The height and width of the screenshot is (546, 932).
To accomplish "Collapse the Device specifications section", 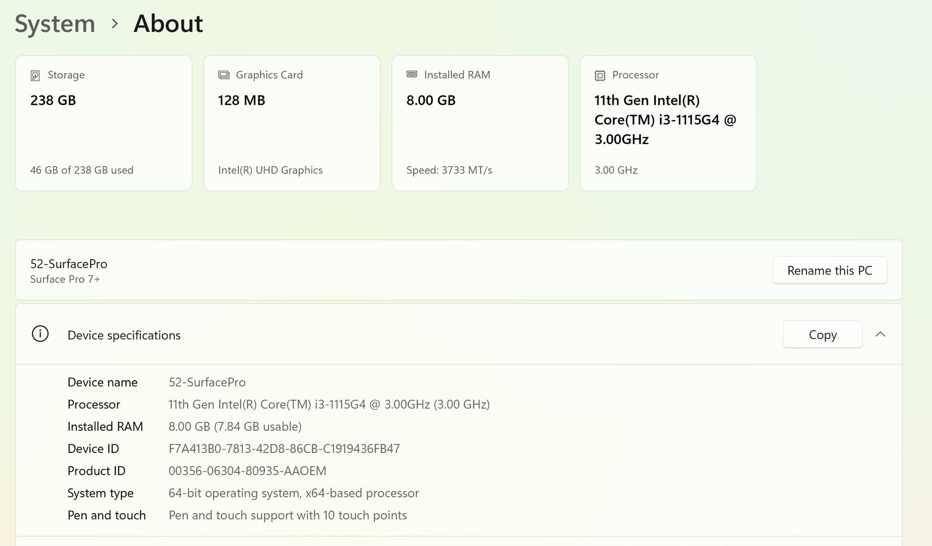I will (880, 334).
